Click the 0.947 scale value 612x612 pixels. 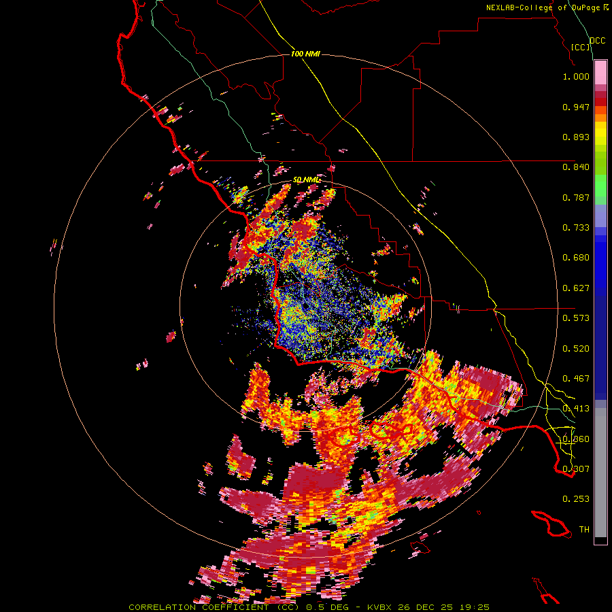coord(576,107)
